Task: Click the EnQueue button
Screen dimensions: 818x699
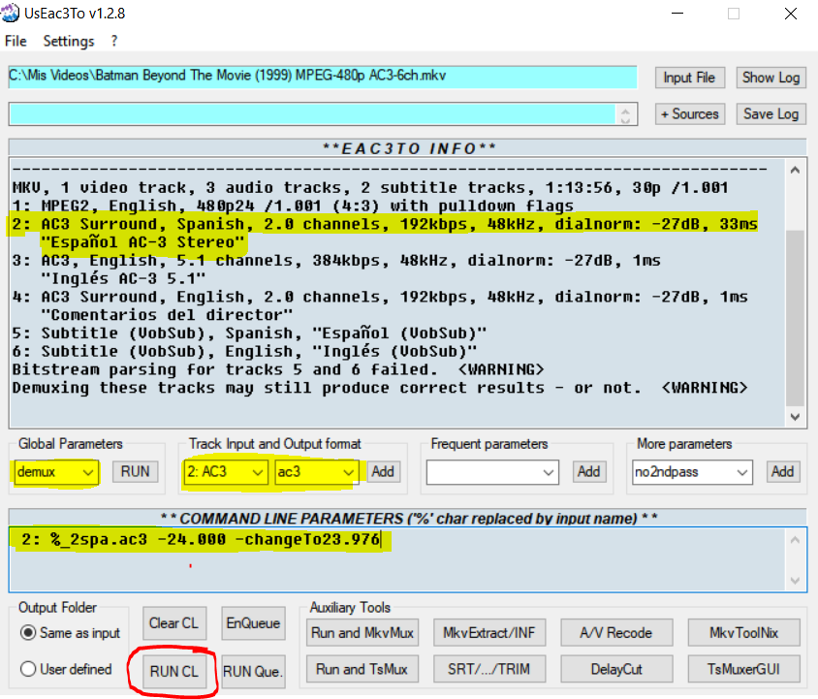Action: click(253, 622)
